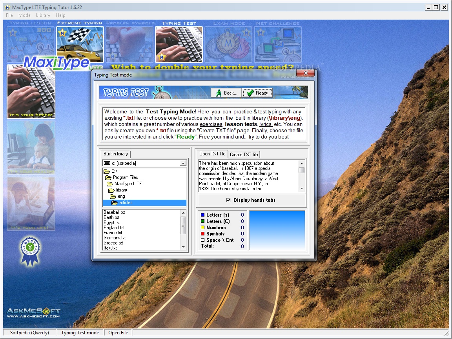Select England.txt in the file list
This screenshot has width=452, height=339.
pyautogui.click(x=114, y=228)
